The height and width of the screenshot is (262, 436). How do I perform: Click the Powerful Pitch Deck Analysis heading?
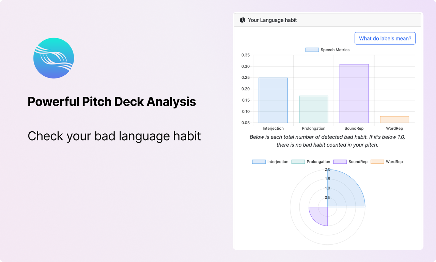coord(112,102)
